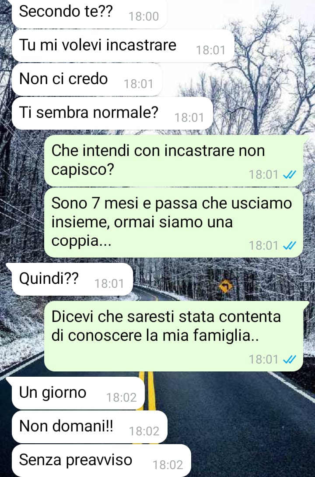Image resolution: width=315 pixels, height=477 pixels.
Task: Tap the 'Che intendi con incastrare' message
Action: tap(174, 161)
